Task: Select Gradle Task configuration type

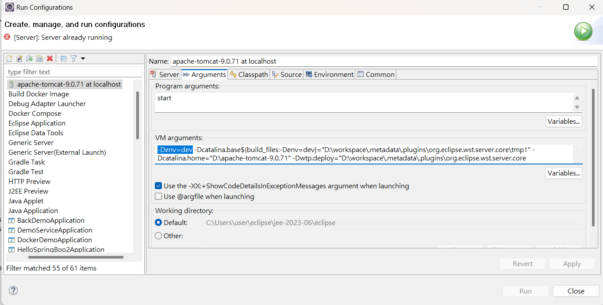Action: (x=27, y=162)
